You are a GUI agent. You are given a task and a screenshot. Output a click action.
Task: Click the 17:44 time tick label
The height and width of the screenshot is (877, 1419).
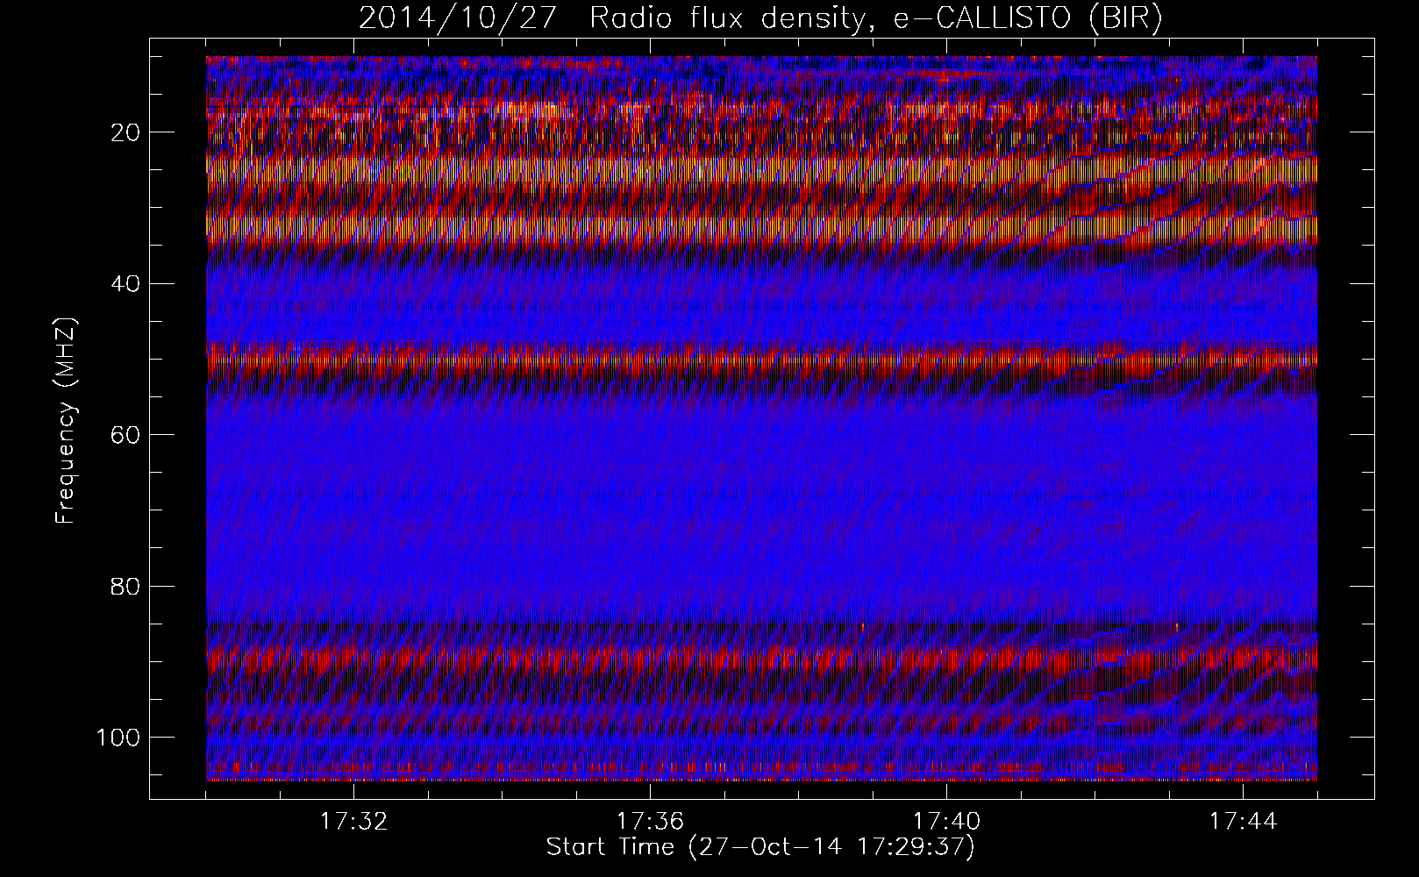point(1244,823)
